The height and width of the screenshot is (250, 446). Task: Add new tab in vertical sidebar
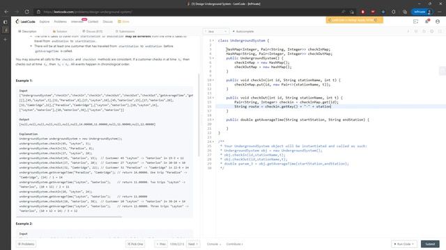point(5,40)
